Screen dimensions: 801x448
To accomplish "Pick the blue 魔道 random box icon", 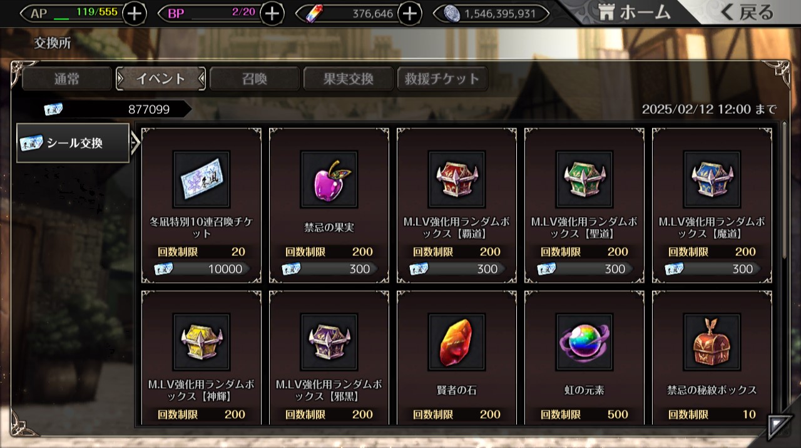I will (712, 180).
